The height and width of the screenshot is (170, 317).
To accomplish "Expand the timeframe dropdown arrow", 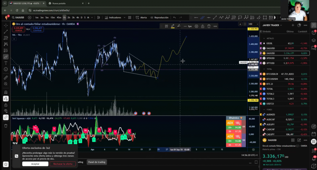I will (92, 18).
